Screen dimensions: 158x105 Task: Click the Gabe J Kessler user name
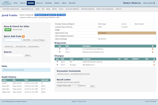148,3
